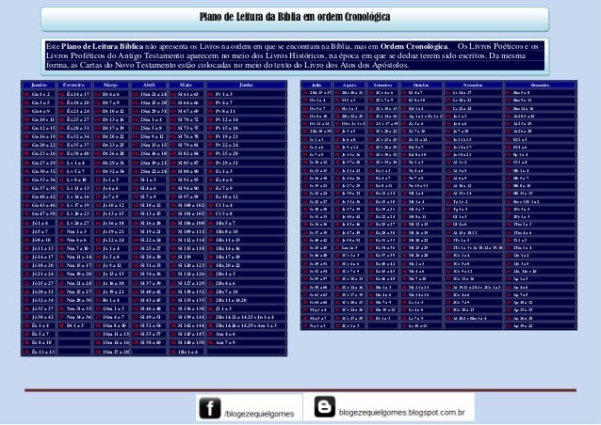Viewport: 601px width, 425px height.
Task: Select the cell Am 4 a 6
Action: tap(247, 334)
